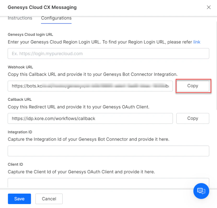The width and height of the screenshot is (217, 208).
Task: Focus the Client ID input field
Action: click(108, 183)
